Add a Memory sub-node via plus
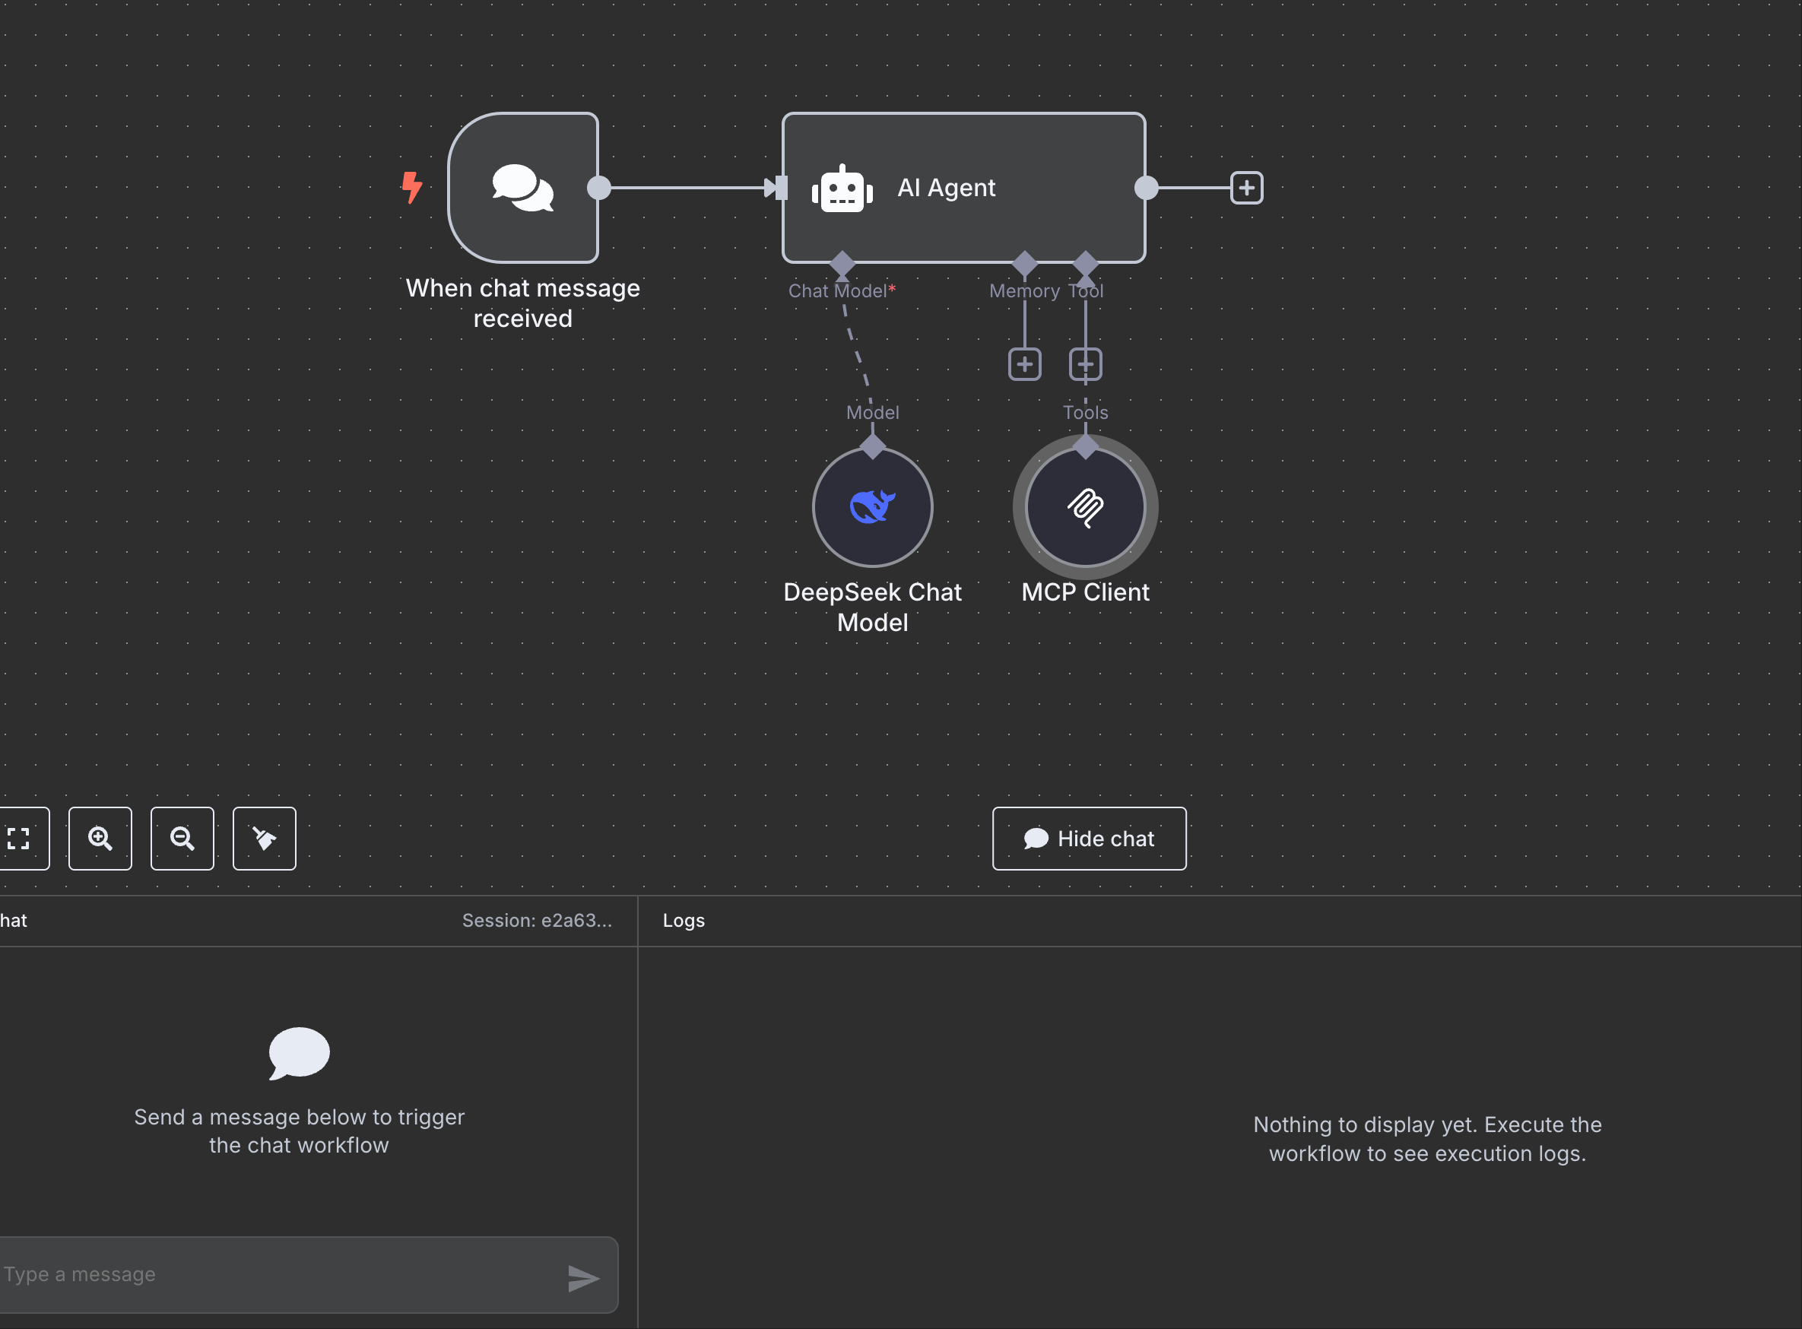Viewport: 1802px width, 1329px height. (x=1024, y=364)
